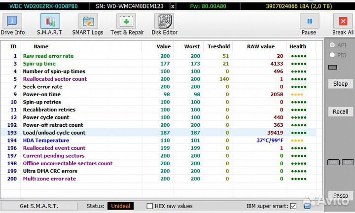355x213 pixels.
Task: Enable HEX raw values checkbox
Action: [x=150, y=206]
